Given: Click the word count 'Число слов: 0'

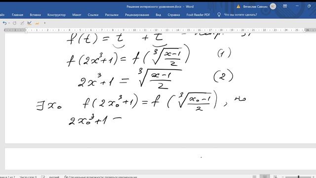Looking at the screenshot, I should (28, 177).
